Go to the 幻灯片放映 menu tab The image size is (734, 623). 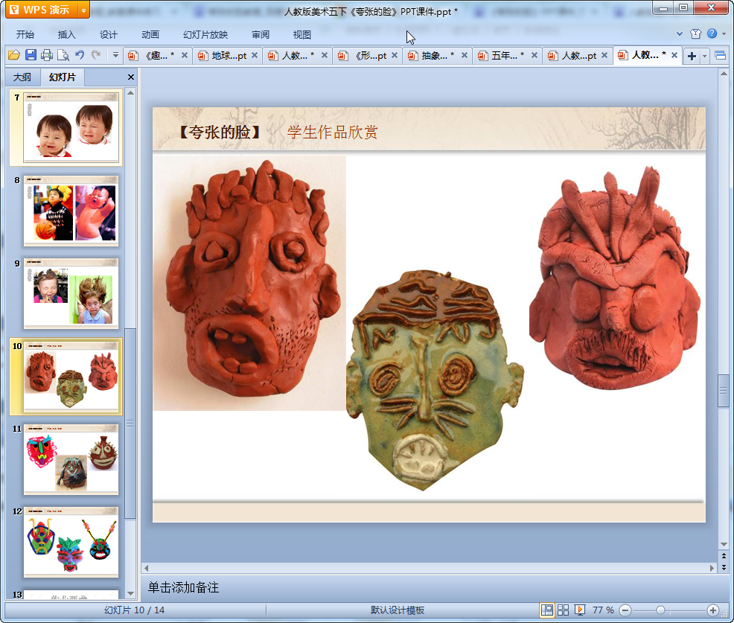(205, 35)
